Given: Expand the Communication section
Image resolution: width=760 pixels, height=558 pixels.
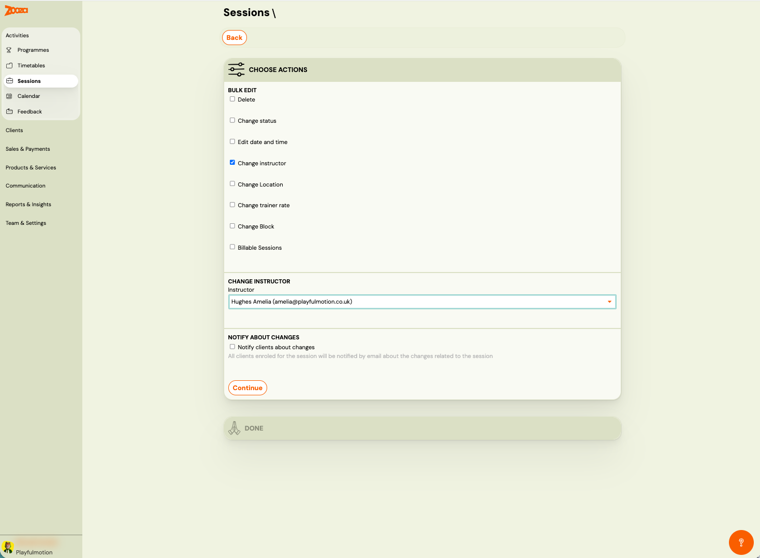Looking at the screenshot, I should [25, 186].
